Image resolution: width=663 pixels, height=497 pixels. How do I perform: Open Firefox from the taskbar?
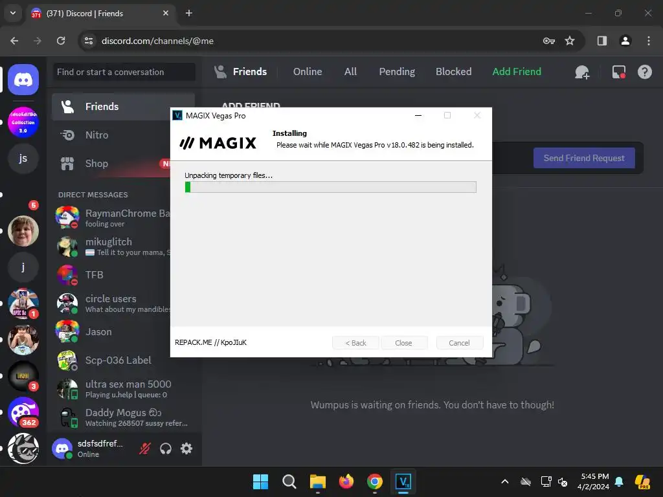click(x=346, y=481)
